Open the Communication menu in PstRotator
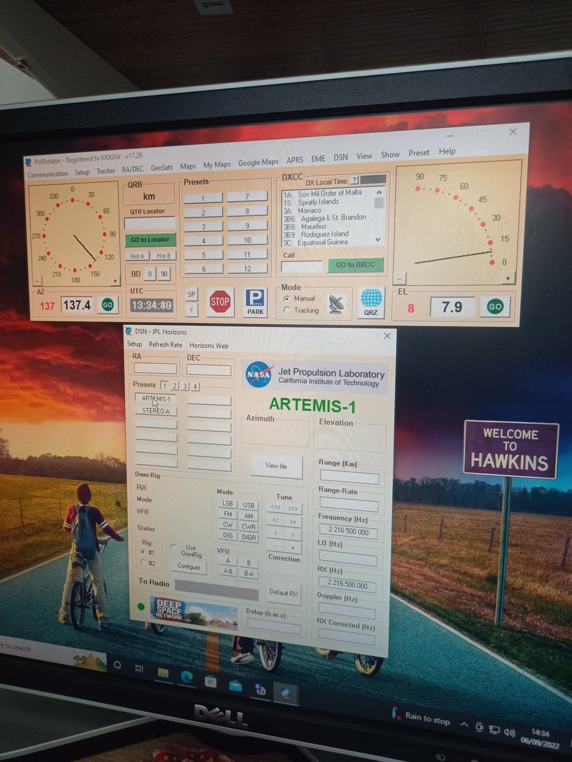Screen dimensions: 572x762 coord(48,174)
